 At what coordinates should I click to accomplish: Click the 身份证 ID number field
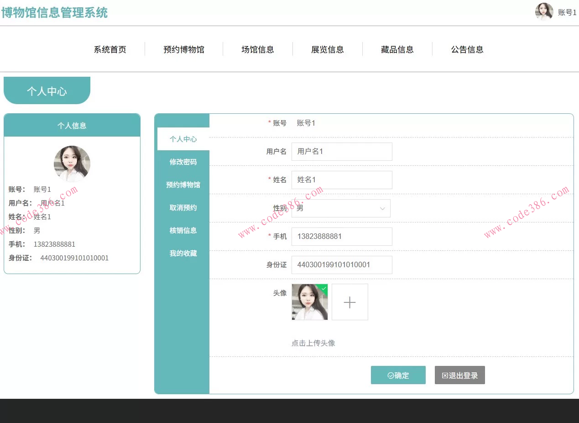pos(341,265)
